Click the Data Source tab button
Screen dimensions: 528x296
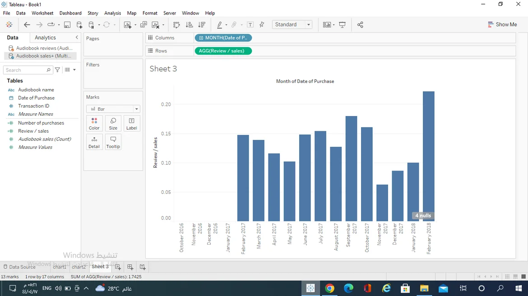pos(19,267)
